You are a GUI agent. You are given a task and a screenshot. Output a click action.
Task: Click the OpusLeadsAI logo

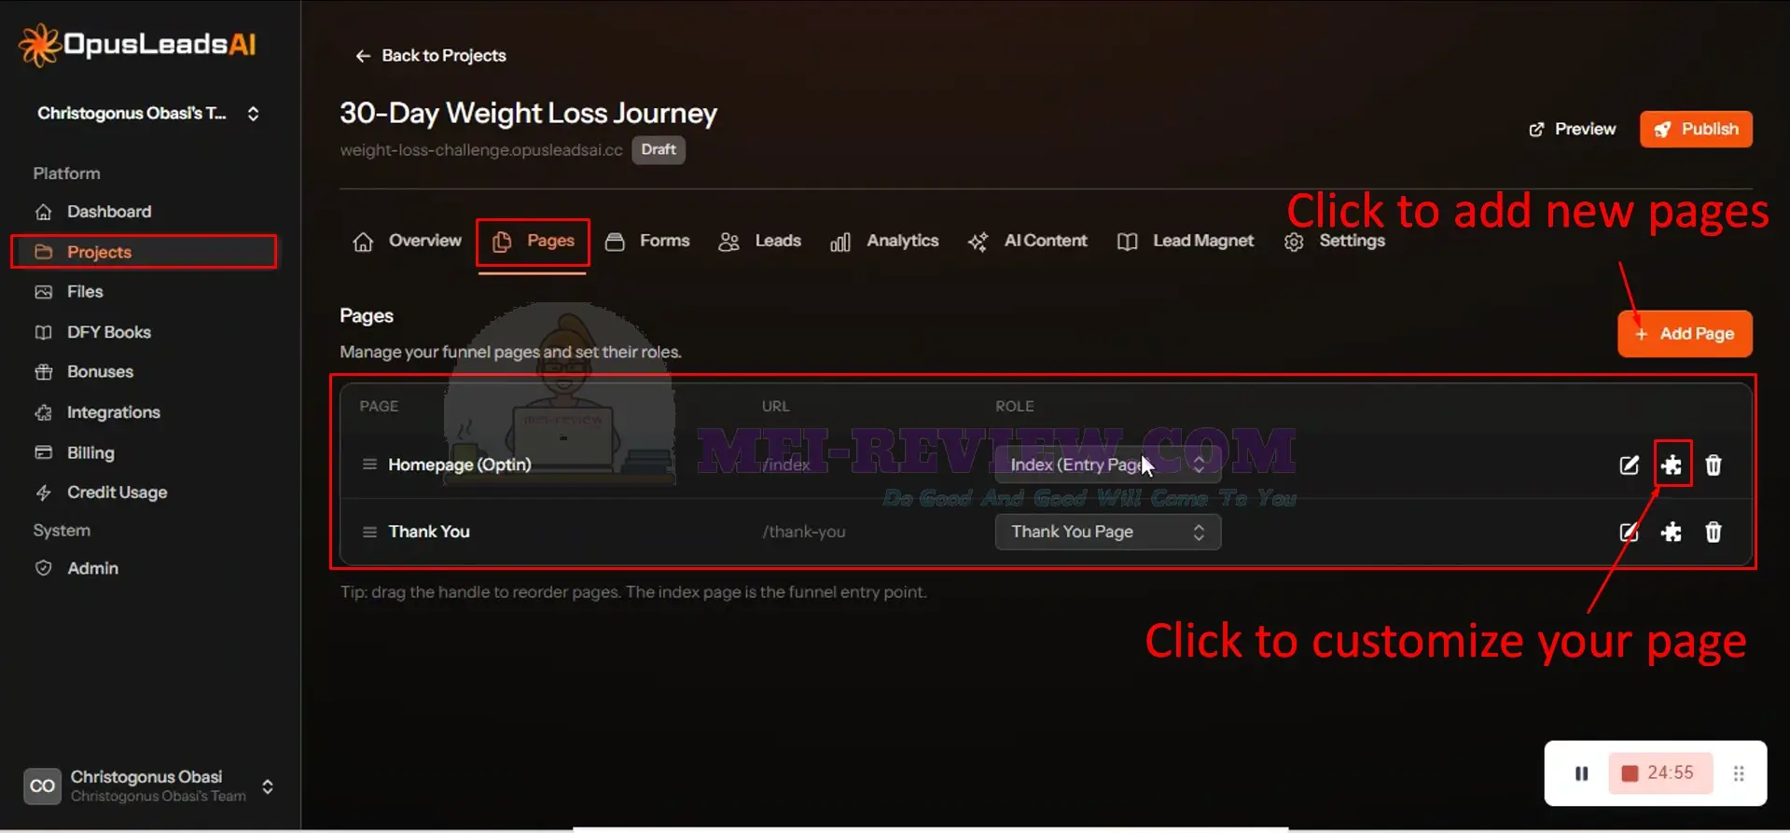[x=137, y=45]
